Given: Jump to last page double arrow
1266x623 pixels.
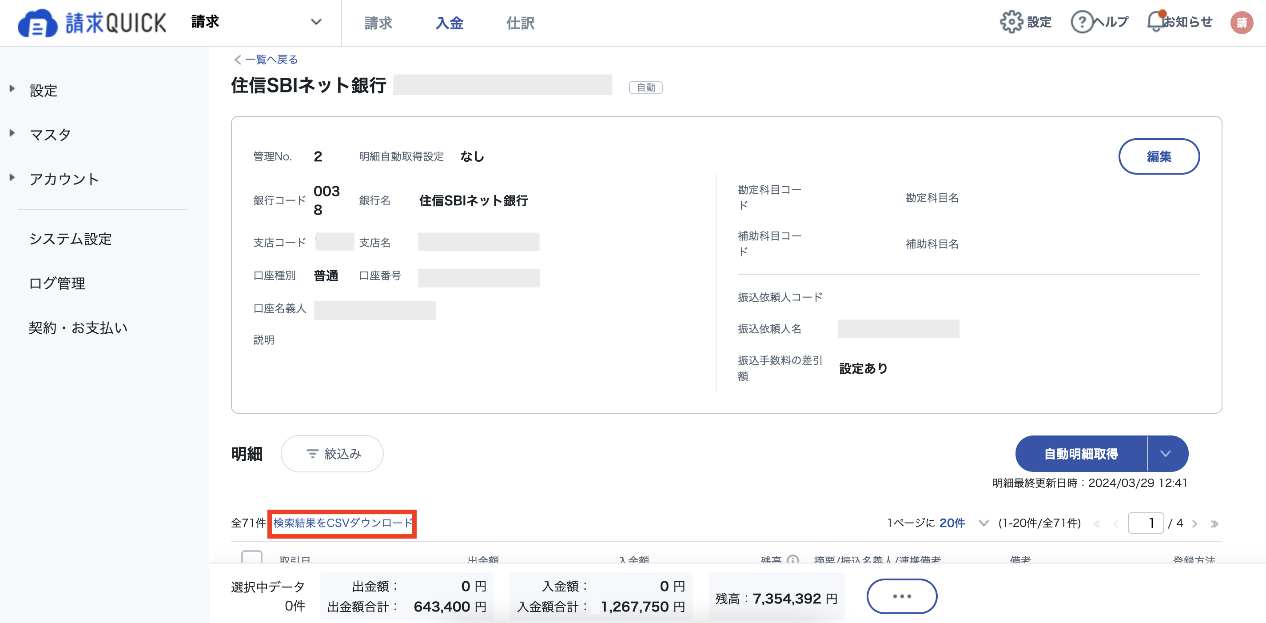Looking at the screenshot, I should (x=1214, y=523).
